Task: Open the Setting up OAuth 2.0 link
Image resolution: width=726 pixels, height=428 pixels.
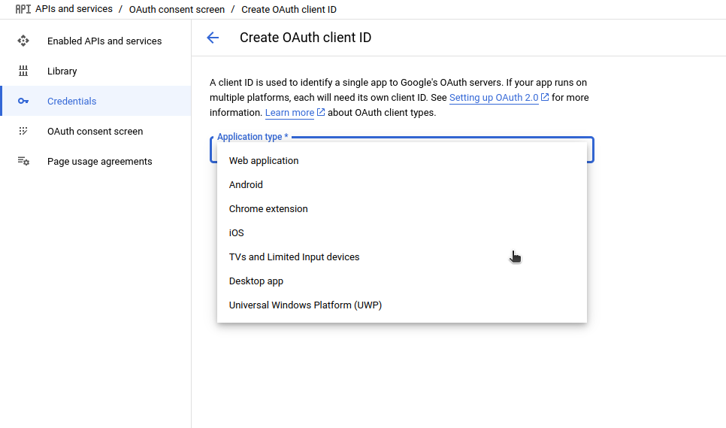Action: (493, 99)
